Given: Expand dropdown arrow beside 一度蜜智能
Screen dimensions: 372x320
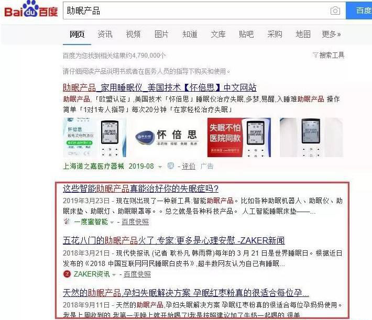Looking at the screenshot, I should tap(112, 223).
